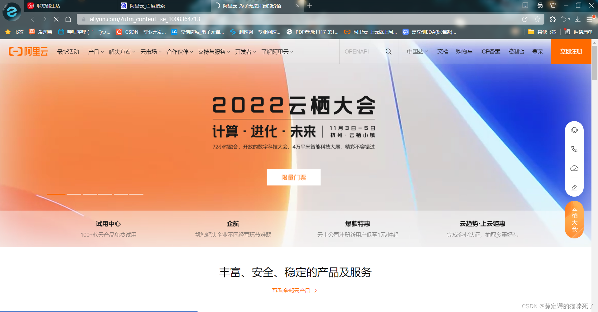Click 登录 to sign in
This screenshot has width=598, height=312.
pos(538,52)
